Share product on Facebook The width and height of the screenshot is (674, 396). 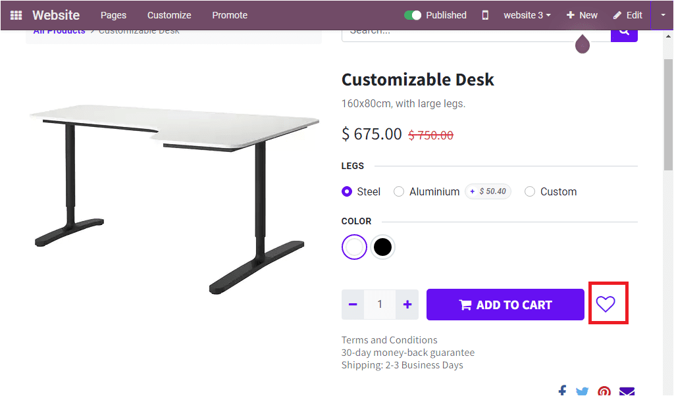(561, 390)
